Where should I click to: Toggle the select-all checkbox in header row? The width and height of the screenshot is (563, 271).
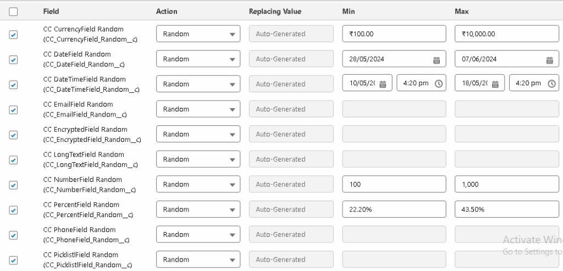coord(13,12)
